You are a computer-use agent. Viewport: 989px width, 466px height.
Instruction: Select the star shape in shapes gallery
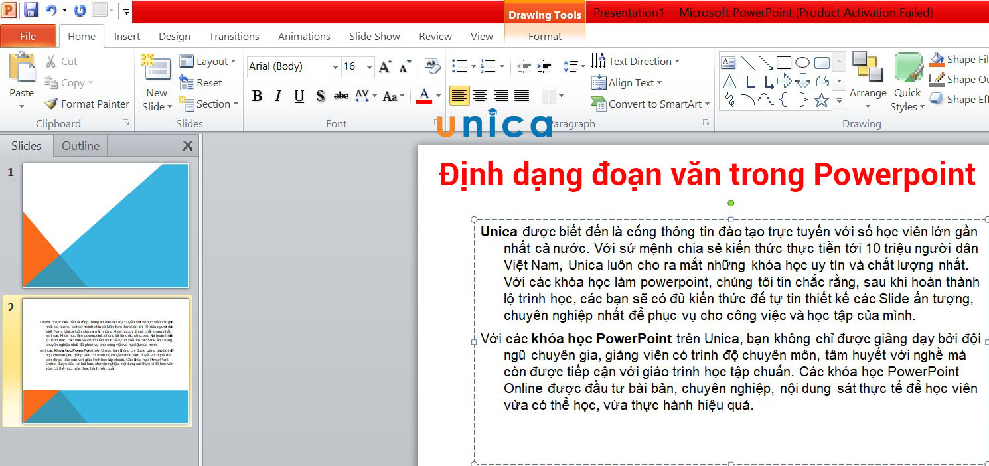pyautogui.click(x=822, y=100)
